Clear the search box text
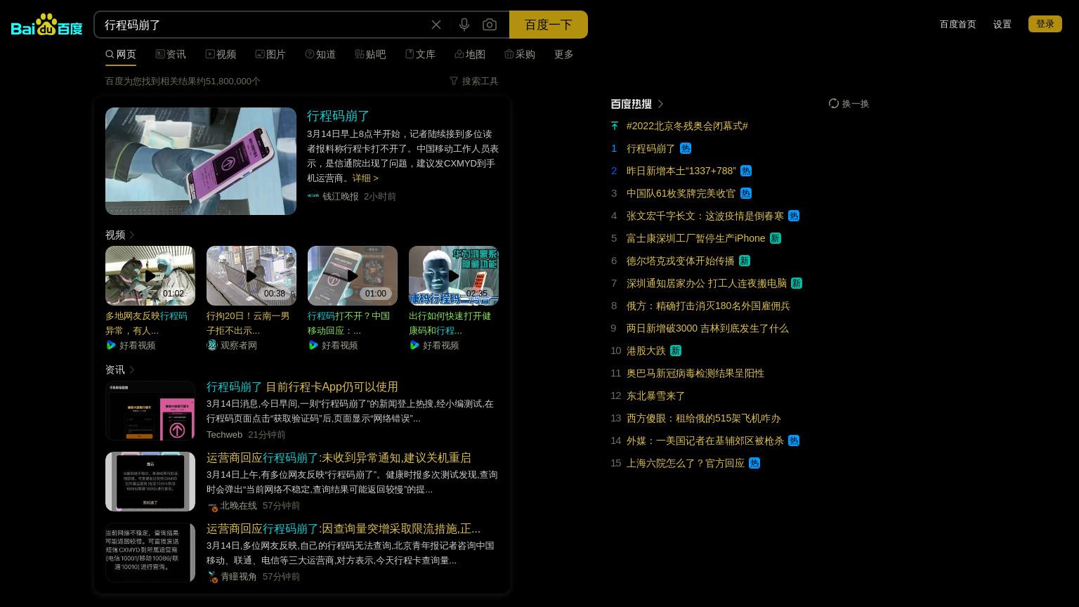1079x607 pixels. 436,25
